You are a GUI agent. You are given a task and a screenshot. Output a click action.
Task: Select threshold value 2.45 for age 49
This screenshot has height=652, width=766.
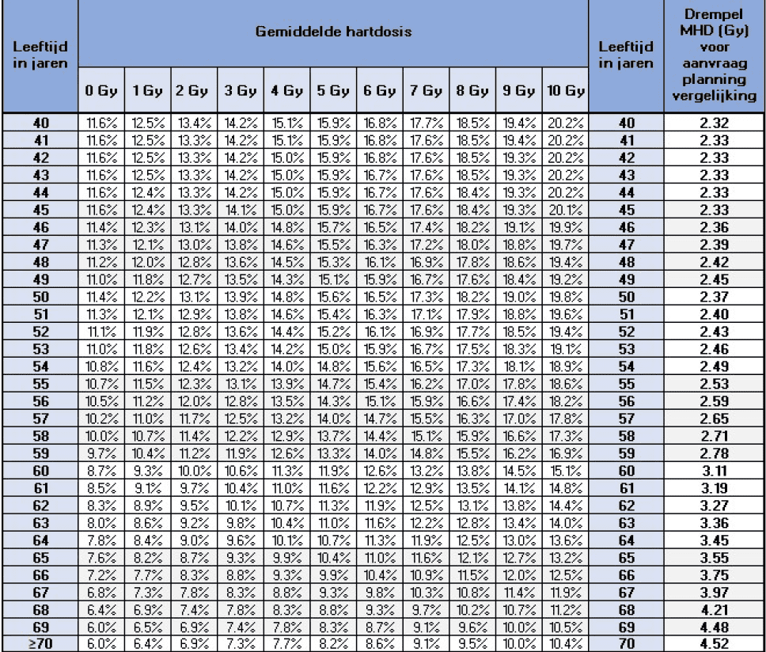(x=714, y=280)
